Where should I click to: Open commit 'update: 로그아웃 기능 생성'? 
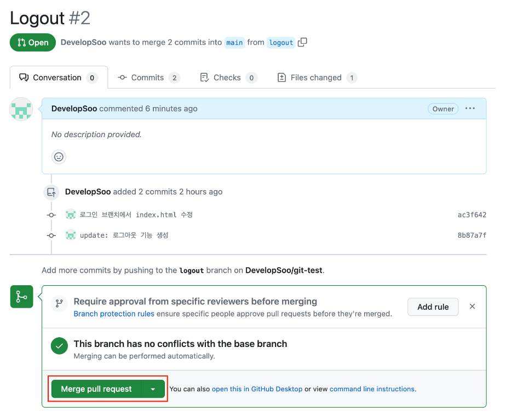[x=124, y=236]
